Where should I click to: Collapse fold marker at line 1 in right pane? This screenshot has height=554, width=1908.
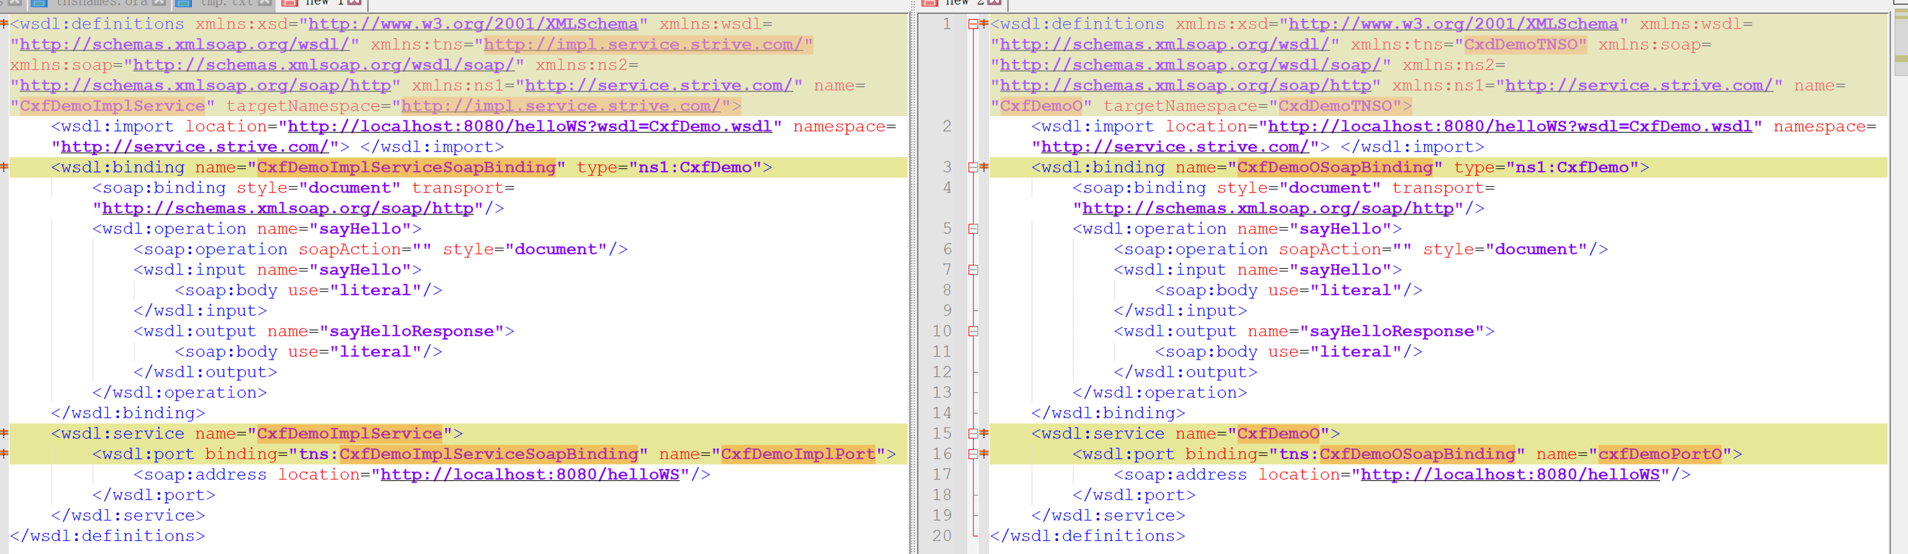point(973,24)
